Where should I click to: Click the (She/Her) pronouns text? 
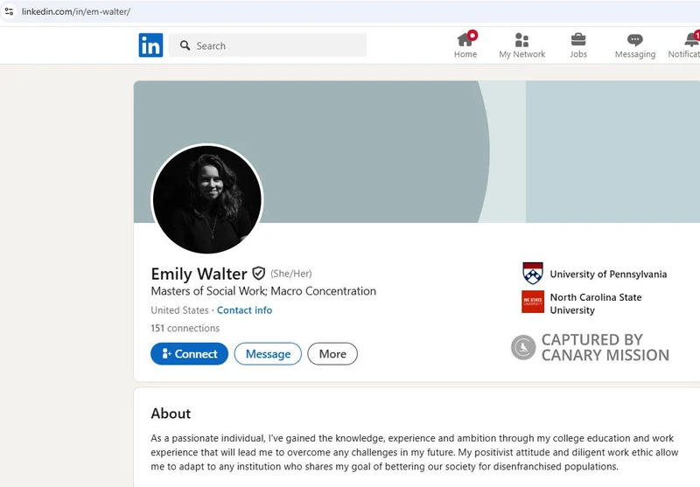pyautogui.click(x=291, y=274)
